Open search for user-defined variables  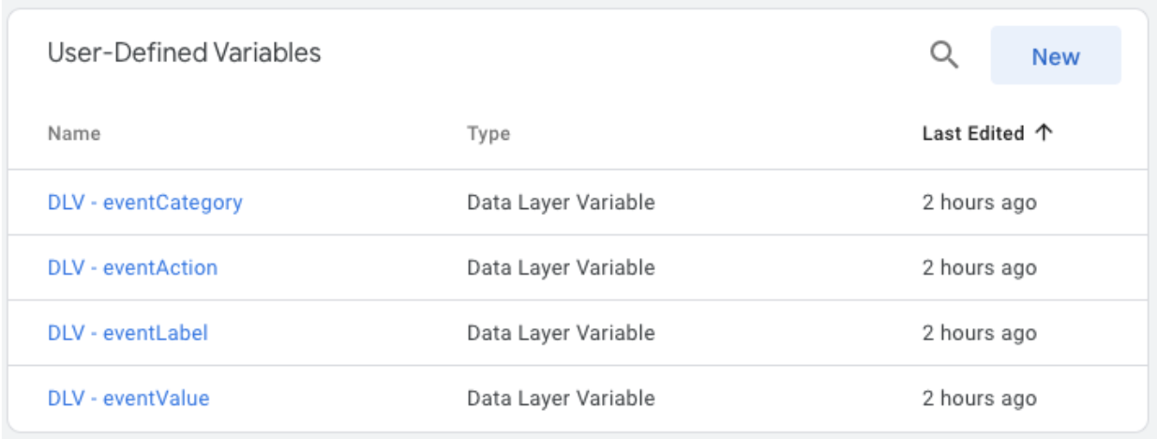(x=943, y=56)
